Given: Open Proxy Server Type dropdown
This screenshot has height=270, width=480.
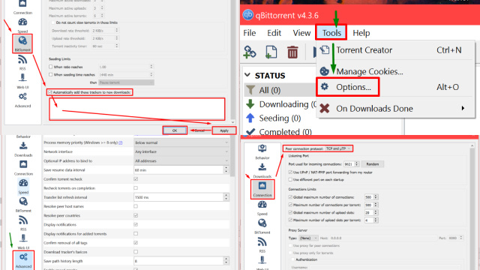Looking at the screenshot, I should tap(308, 238).
